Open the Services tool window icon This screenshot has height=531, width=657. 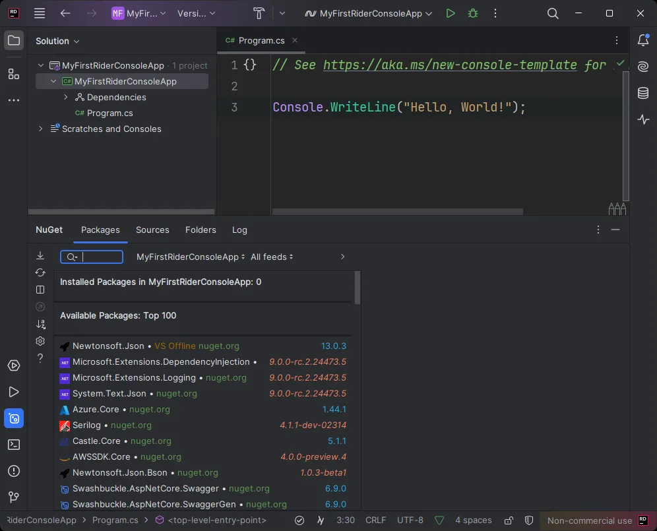pos(14,365)
